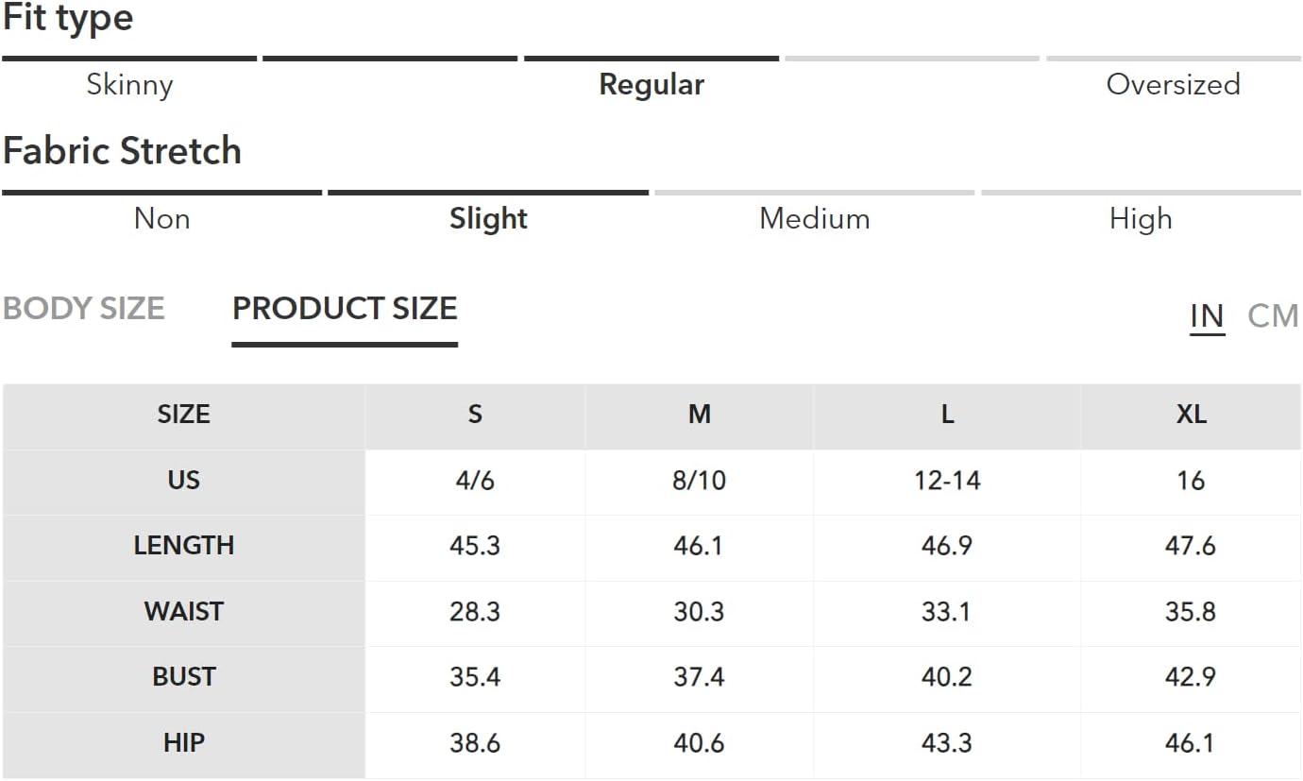Screen dimensions: 1303x781
Task: Switch to the BODY SIZE tab
Action: coord(84,309)
